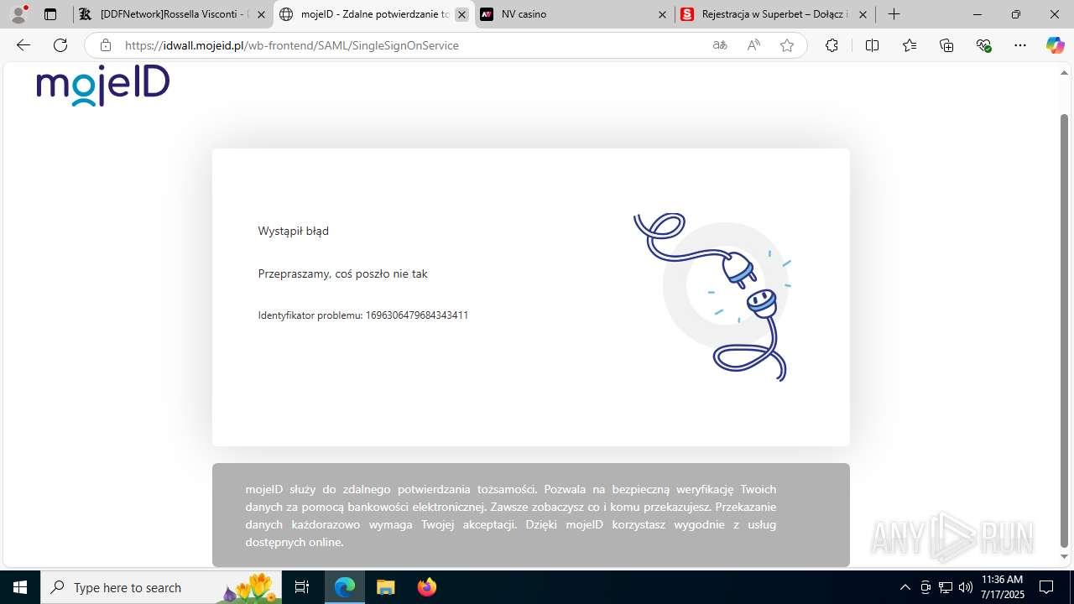This screenshot has height=604, width=1074.
Task: Click the vertical scrollbar thumb
Action: click(1065, 331)
